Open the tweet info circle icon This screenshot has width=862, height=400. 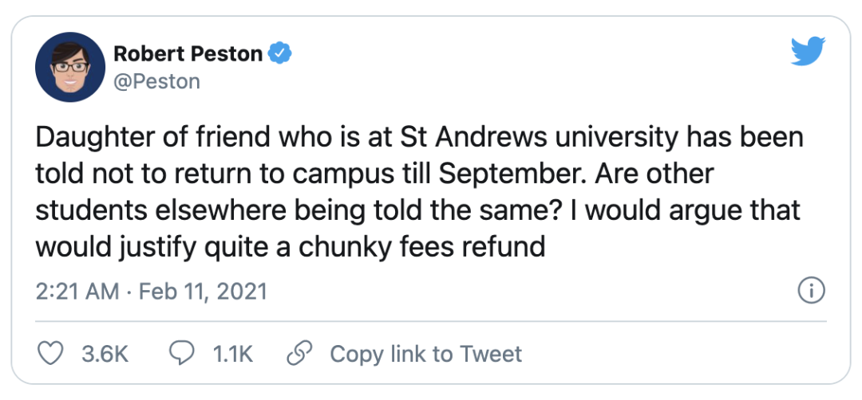tap(810, 292)
